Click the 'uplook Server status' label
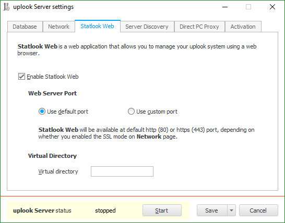 click(x=42, y=210)
